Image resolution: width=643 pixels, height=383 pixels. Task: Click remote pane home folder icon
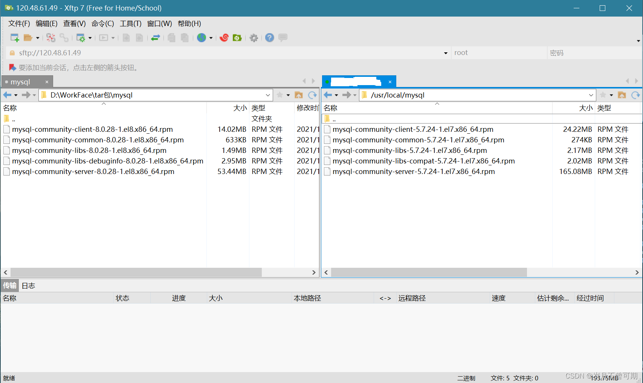tap(622, 95)
